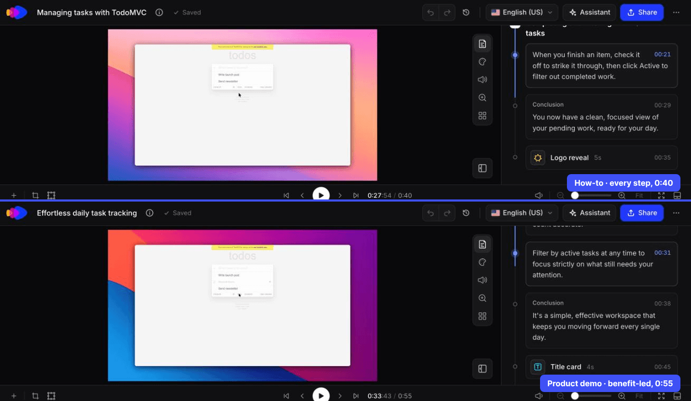Click Share in Effortless daily task tracking editor
This screenshot has width=691, height=401.
pyautogui.click(x=641, y=213)
